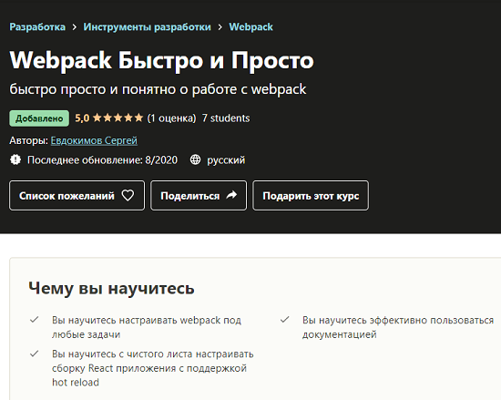The image size is (501, 400).
Task: Click the 7 students text
Action: tap(226, 118)
